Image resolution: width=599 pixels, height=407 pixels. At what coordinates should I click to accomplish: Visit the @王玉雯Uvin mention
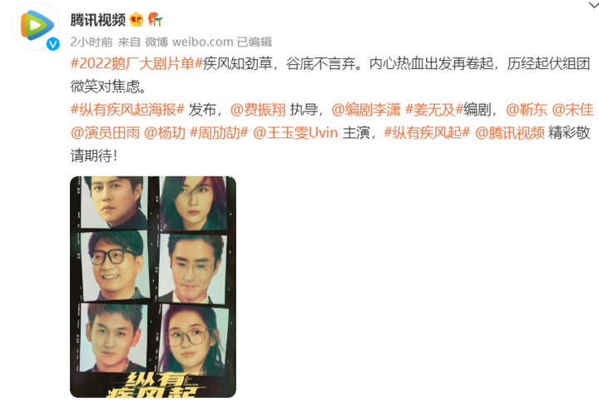pos(295,132)
